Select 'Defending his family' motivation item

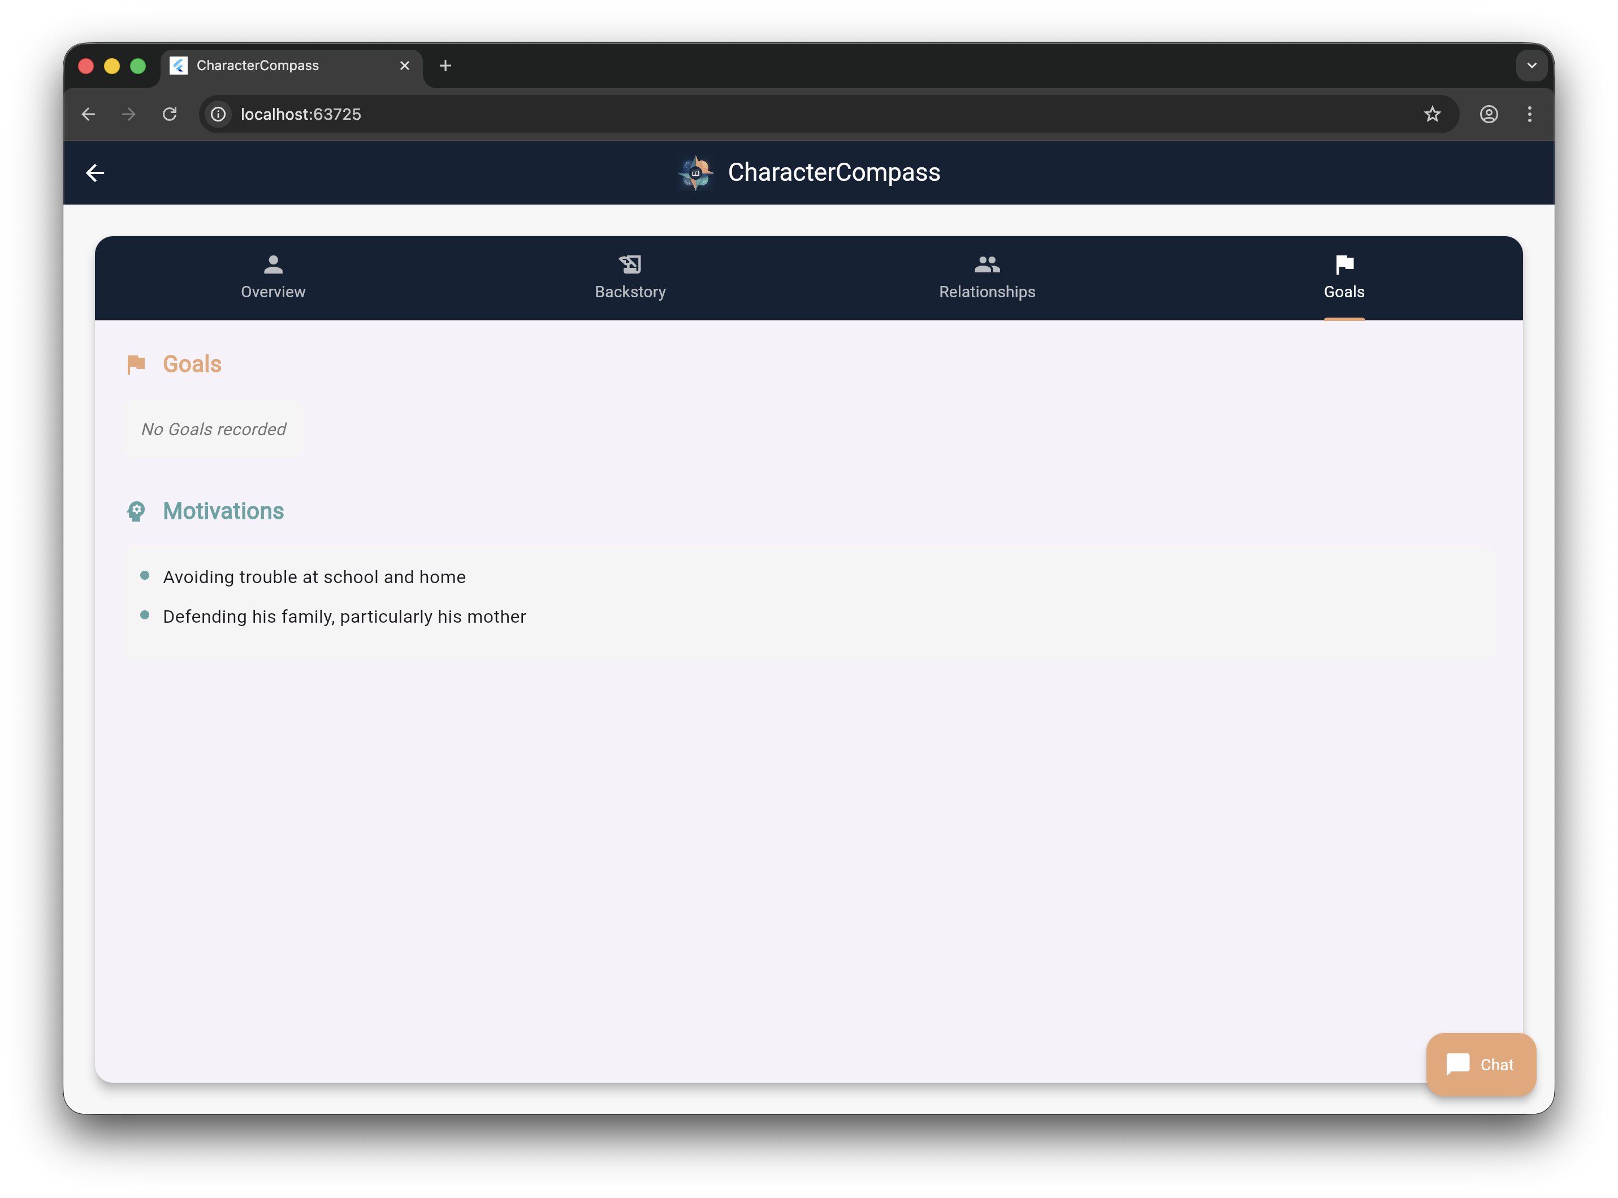click(x=344, y=617)
